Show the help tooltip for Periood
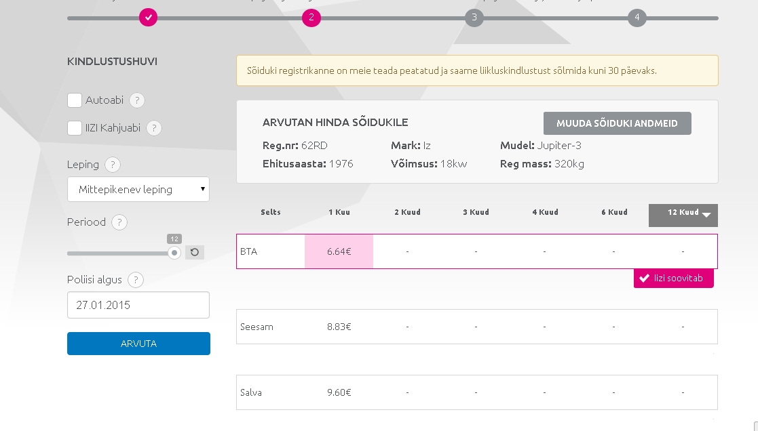The image size is (758, 431). point(119,222)
